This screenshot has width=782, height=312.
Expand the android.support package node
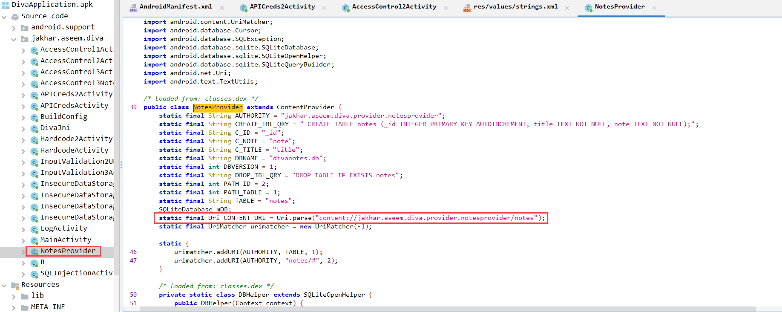click(14, 28)
